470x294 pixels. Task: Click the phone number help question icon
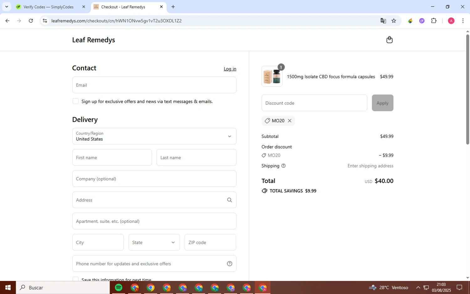coord(229,264)
